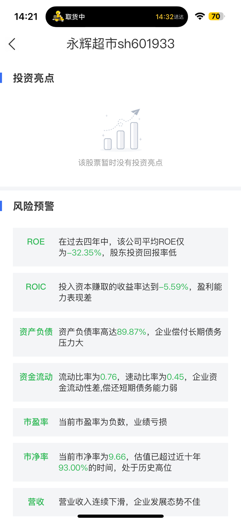Tap the 风险预警 section header
Viewport: 241px width, 523px height.
click(x=34, y=206)
